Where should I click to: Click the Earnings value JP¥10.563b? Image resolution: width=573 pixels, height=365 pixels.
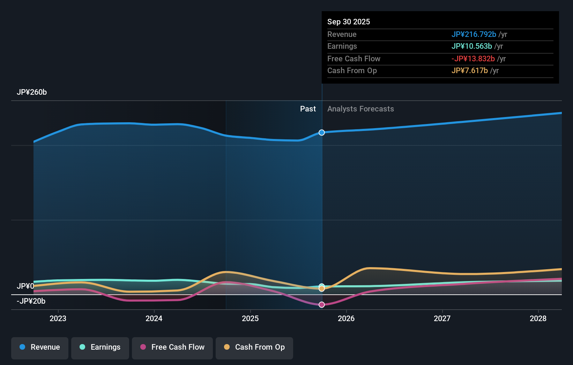point(472,46)
